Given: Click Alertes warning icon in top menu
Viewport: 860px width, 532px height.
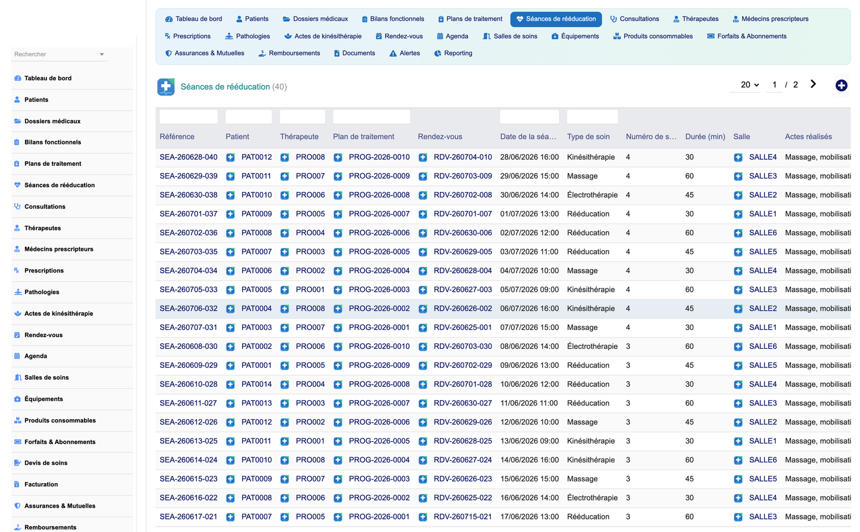Looking at the screenshot, I should pyautogui.click(x=393, y=53).
